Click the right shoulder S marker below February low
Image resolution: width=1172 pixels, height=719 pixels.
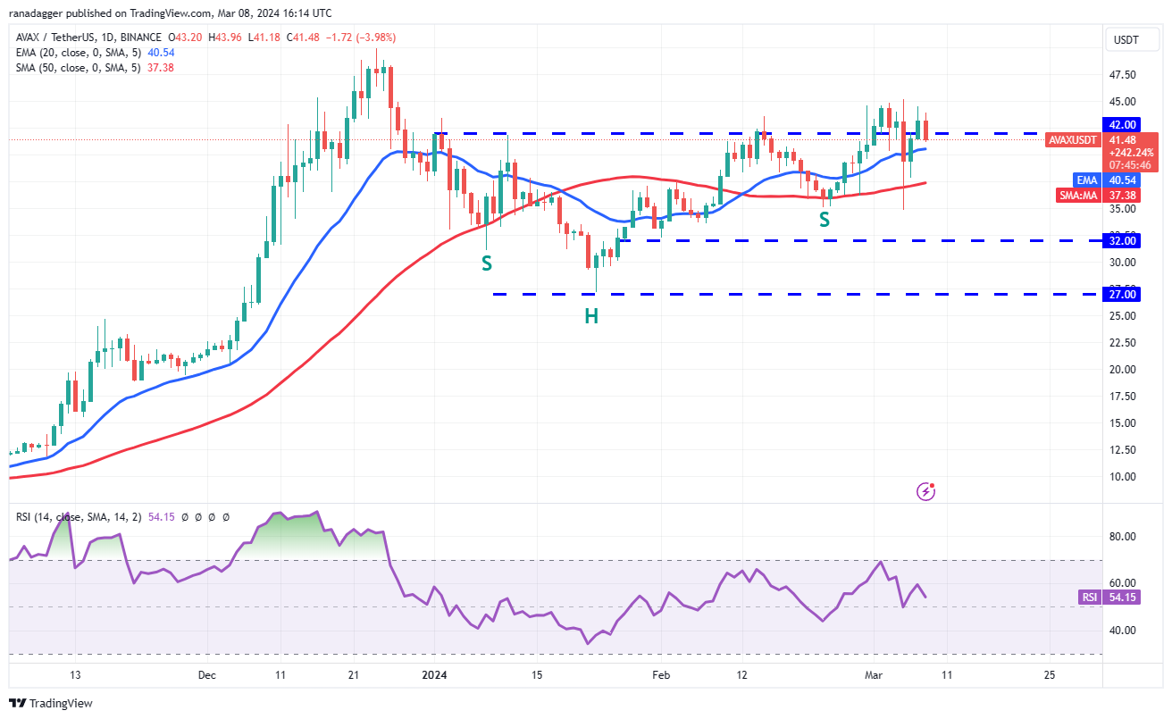coord(825,219)
